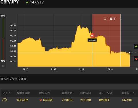
Task: Click the green arrow next to 147.917
Action: [x=27, y=3]
